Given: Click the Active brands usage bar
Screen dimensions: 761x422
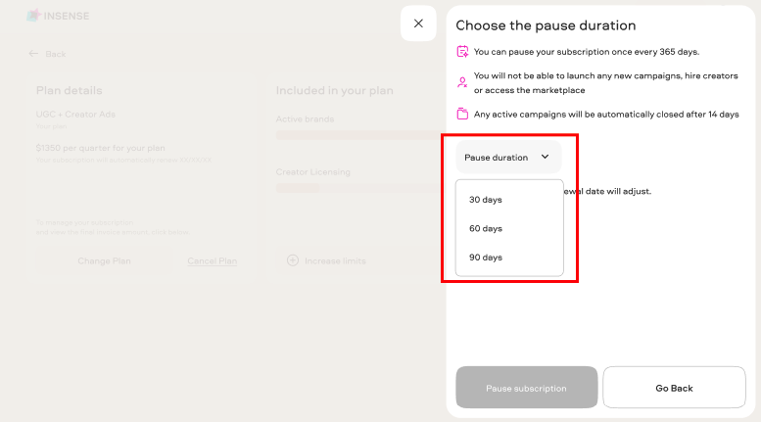Looking at the screenshot, I should pos(359,135).
